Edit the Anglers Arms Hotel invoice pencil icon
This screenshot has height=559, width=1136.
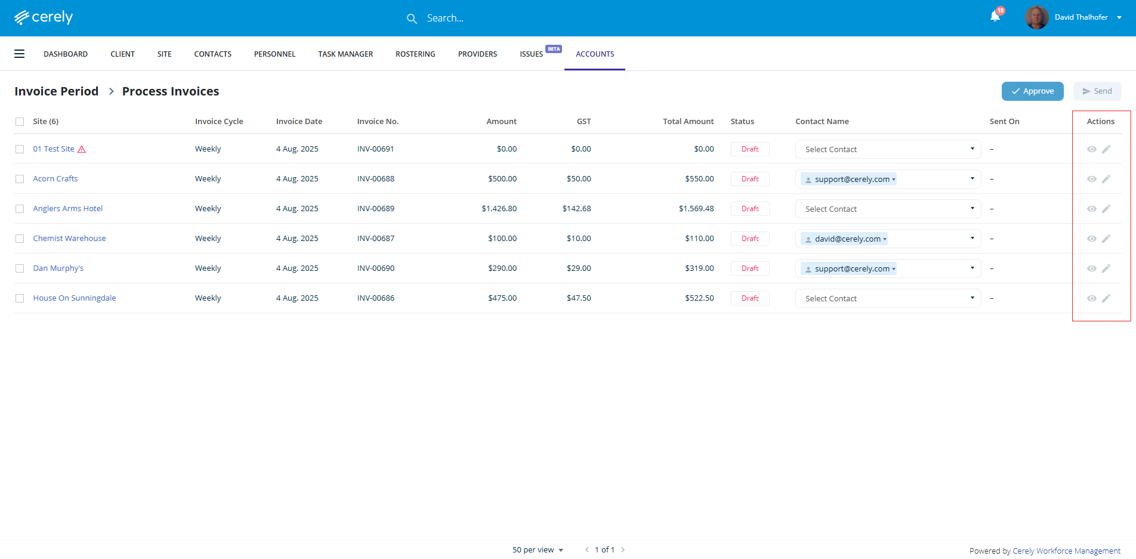pos(1106,209)
